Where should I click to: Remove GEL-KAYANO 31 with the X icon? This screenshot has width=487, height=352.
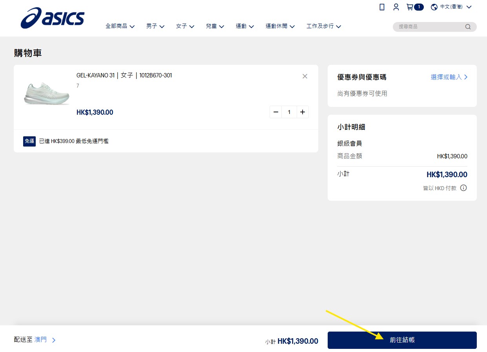tap(305, 76)
